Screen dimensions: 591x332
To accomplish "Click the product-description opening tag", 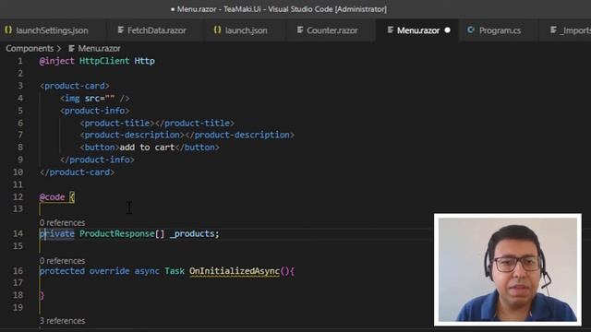I will point(132,135).
